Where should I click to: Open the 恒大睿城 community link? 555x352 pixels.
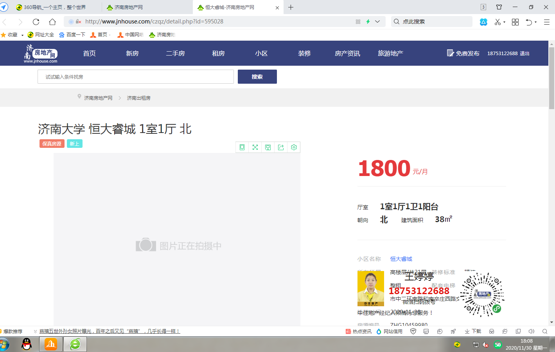401,259
